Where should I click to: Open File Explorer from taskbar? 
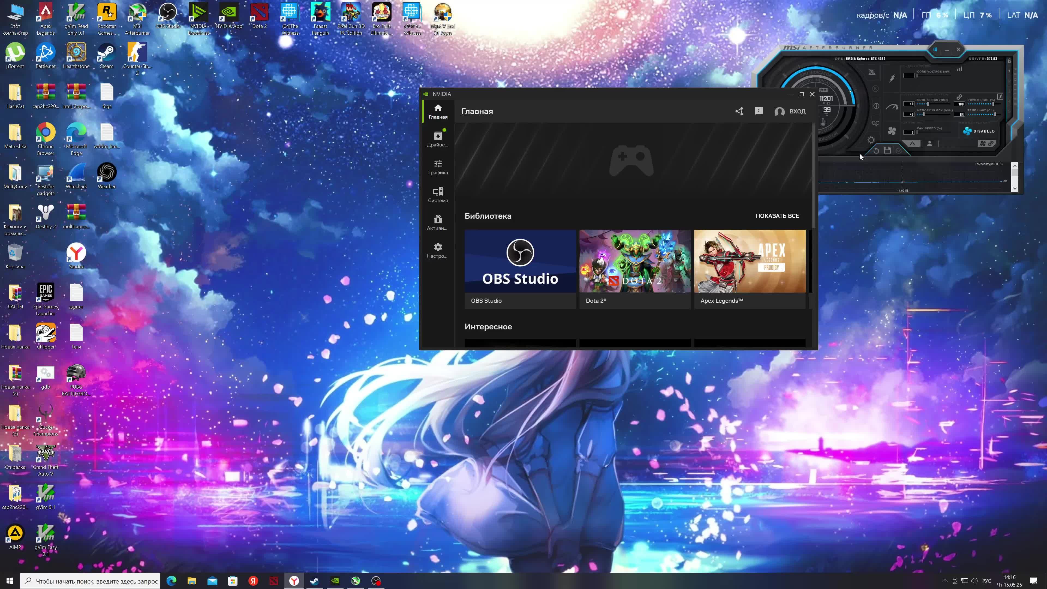pos(192,581)
